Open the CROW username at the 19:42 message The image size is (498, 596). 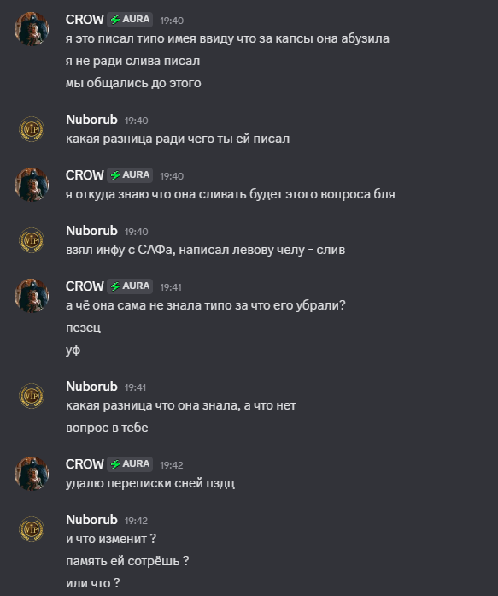coord(85,464)
